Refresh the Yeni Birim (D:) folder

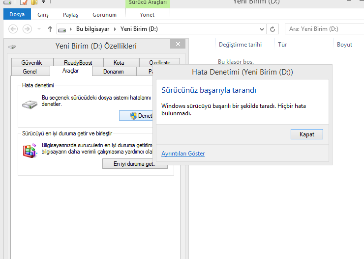tap(273, 29)
